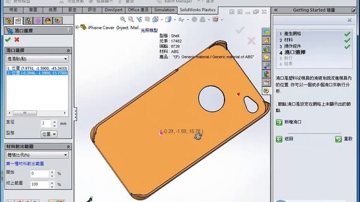This screenshot has width=360, height=202.
Task: Expand the iPhone Cover tree node
Action: pyautogui.click(x=77, y=27)
